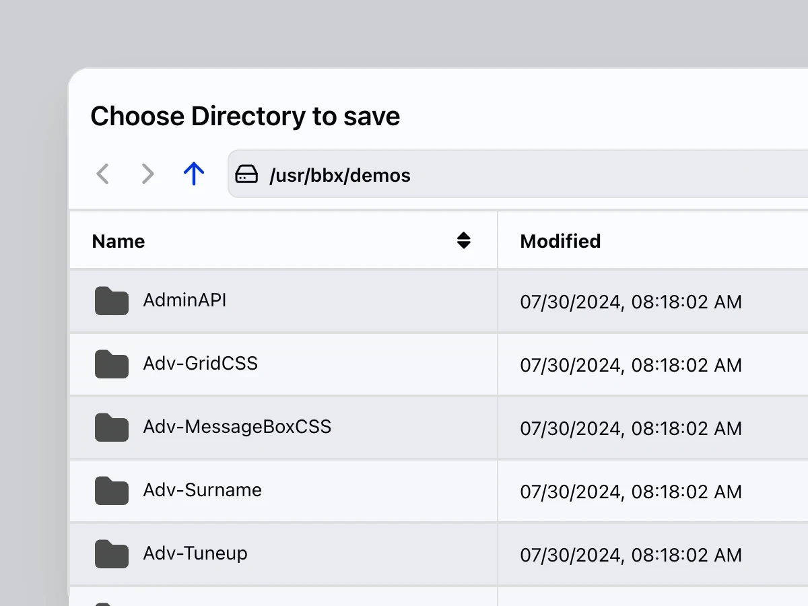Click the AdminAPI folder icon
This screenshot has height=606, width=808.
[111, 301]
